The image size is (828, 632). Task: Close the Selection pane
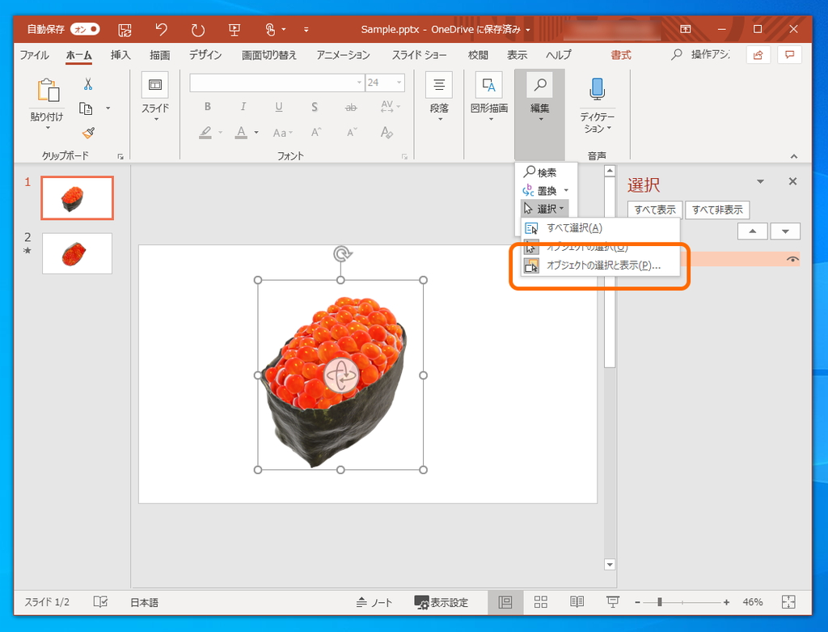pyautogui.click(x=792, y=181)
